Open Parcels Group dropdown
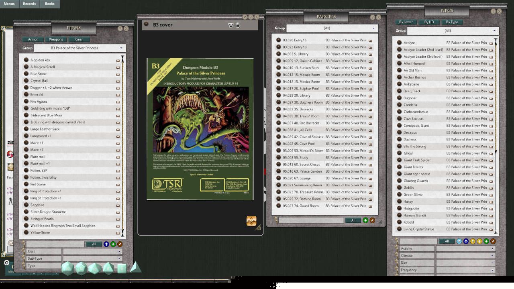The width and height of the screenshot is (514, 289). 332,28
